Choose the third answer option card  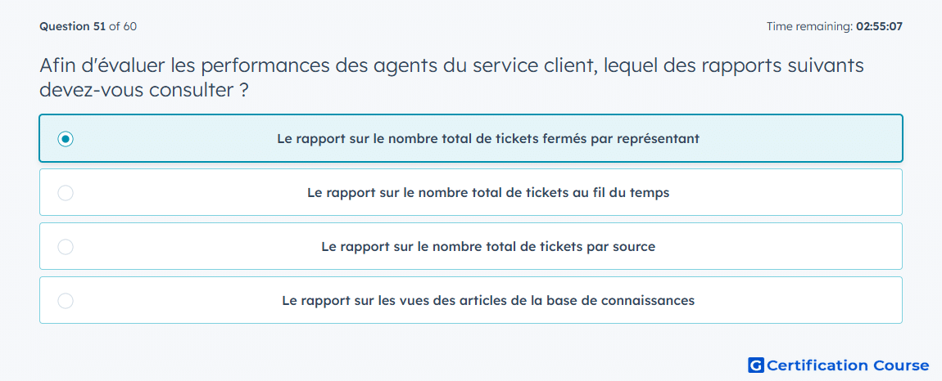tap(471, 247)
